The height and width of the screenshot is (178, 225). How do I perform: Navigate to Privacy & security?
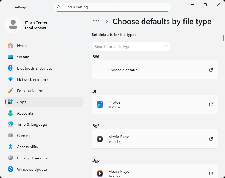(x=32, y=158)
